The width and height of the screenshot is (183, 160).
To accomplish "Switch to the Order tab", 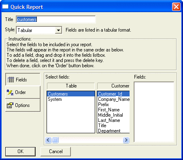I will (23, 92).
